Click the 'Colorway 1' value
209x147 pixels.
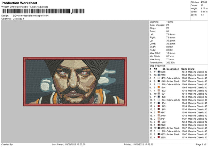point(18,19)
